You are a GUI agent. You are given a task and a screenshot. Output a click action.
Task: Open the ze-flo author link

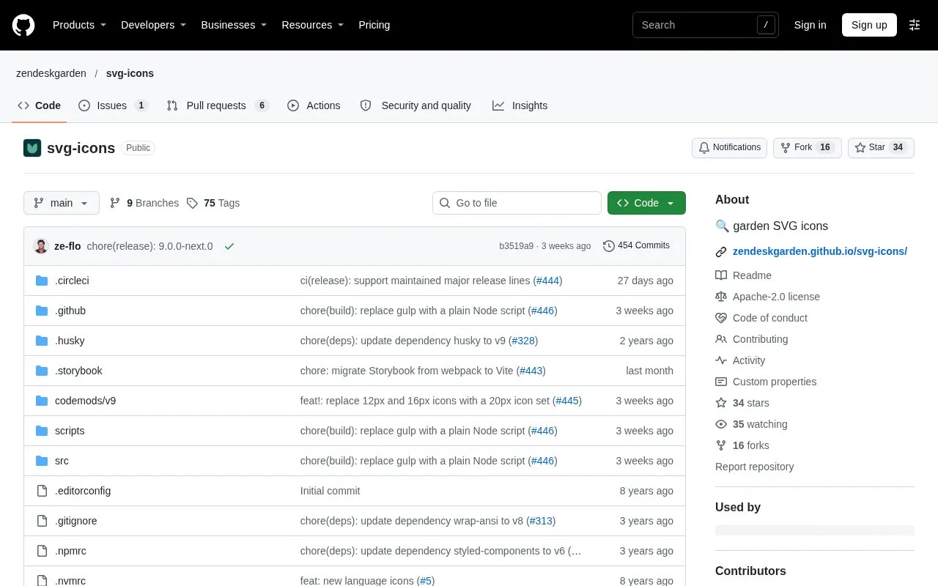[67, 246]
